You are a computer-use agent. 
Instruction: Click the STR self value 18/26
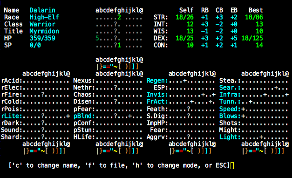point(184,17)
